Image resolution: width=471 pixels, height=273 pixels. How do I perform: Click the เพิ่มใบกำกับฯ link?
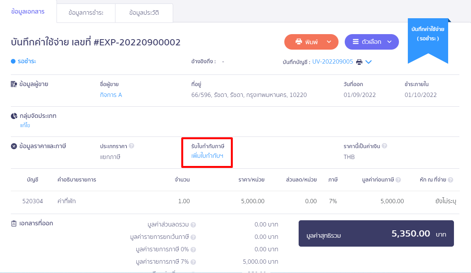[x=207, y=156]
